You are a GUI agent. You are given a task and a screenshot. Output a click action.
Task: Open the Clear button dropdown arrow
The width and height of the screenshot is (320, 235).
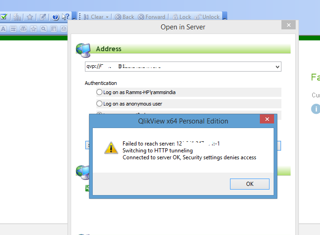(107, 17)
